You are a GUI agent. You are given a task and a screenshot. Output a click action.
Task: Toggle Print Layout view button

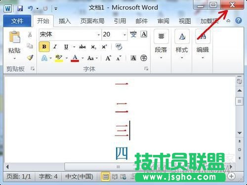pos(105,177)
